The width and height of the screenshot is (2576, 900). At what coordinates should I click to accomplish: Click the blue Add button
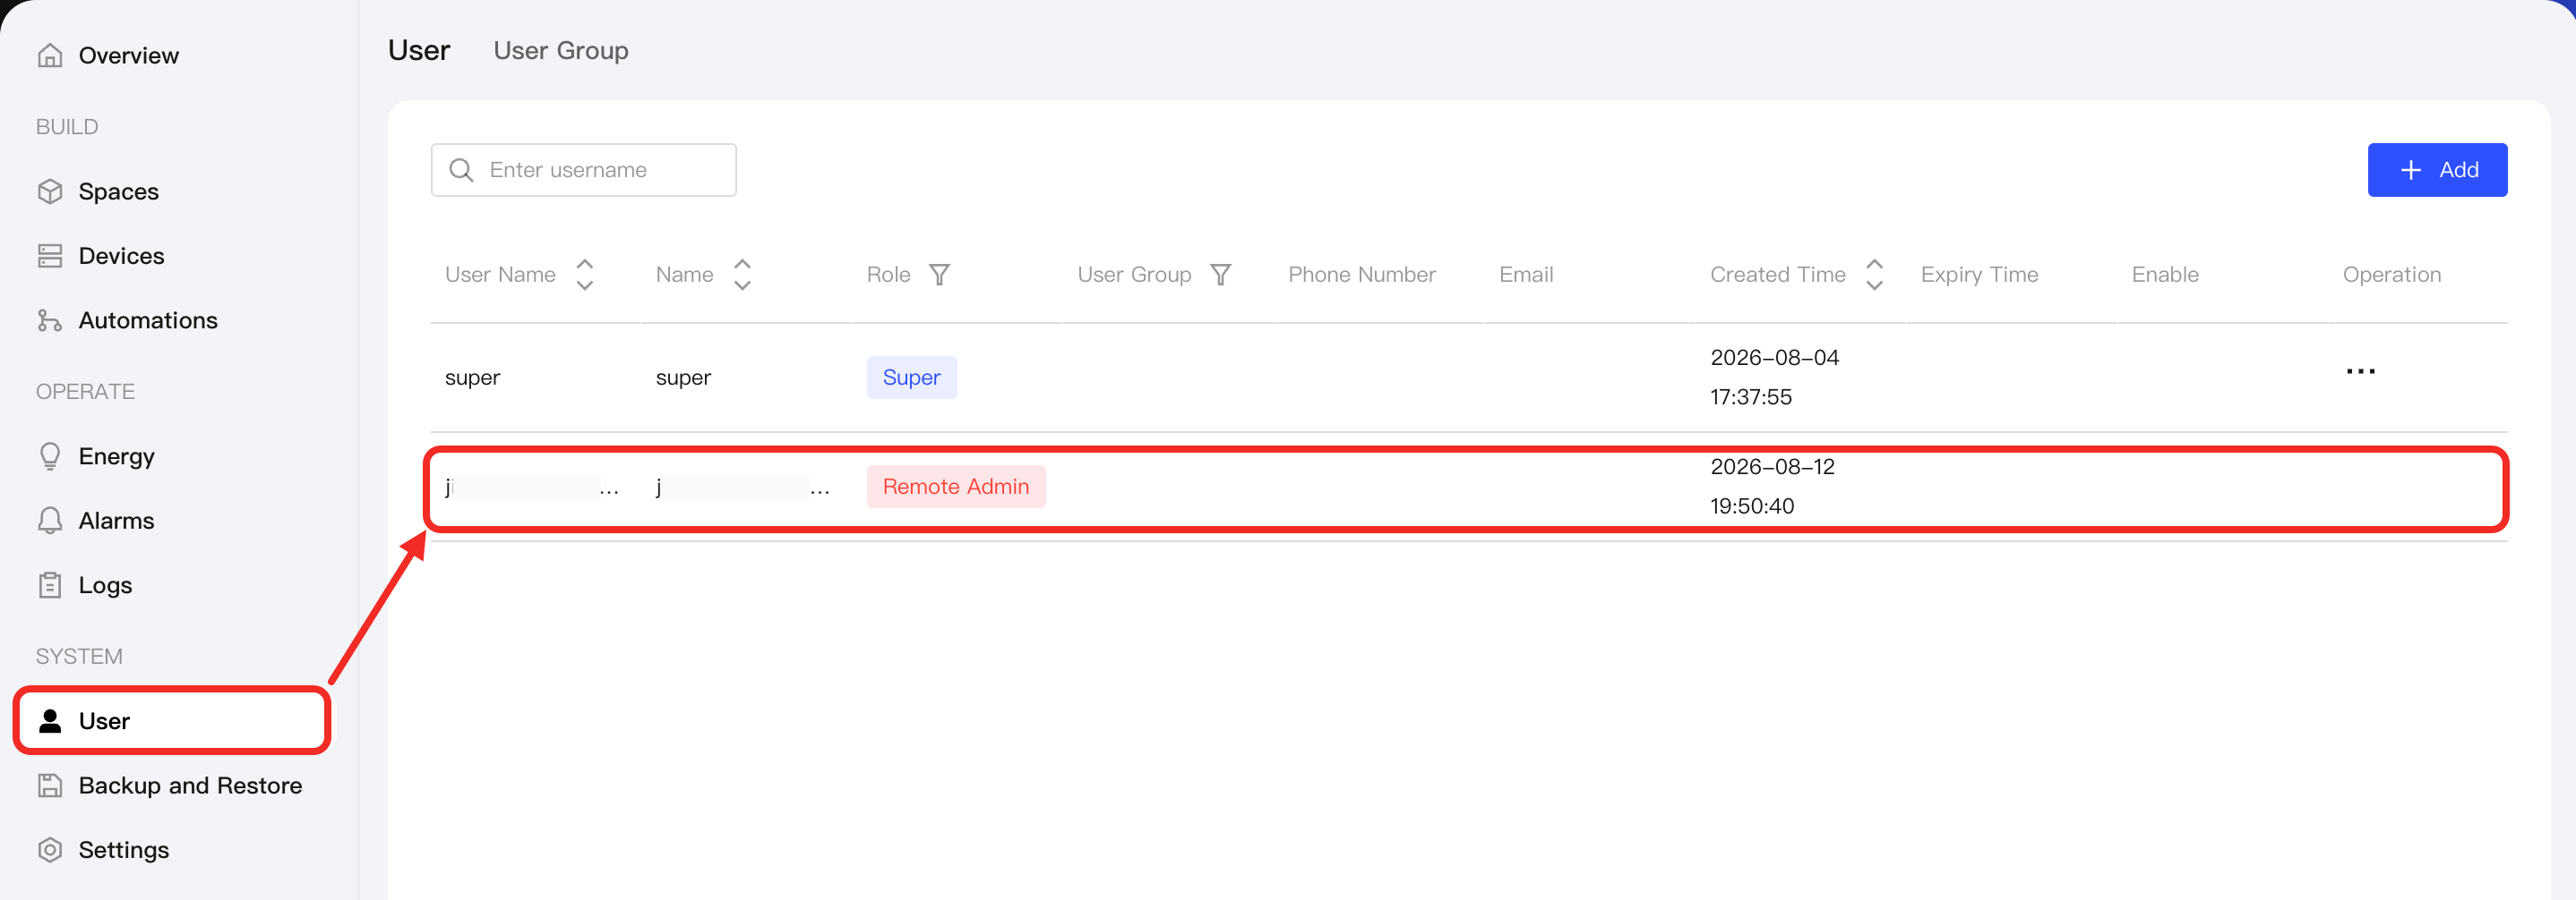(x=2437, y=171)
